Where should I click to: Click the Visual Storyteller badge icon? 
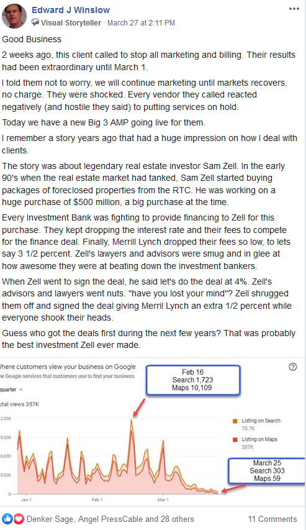point(35,22)
